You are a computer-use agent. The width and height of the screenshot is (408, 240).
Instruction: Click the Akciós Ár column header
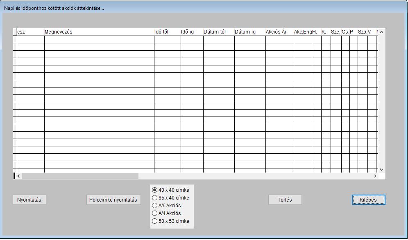280,32
